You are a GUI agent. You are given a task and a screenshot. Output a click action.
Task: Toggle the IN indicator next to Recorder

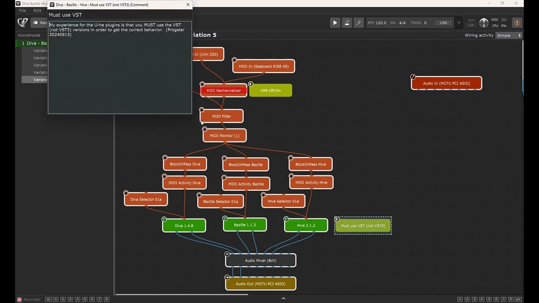(x=48, y=299)
